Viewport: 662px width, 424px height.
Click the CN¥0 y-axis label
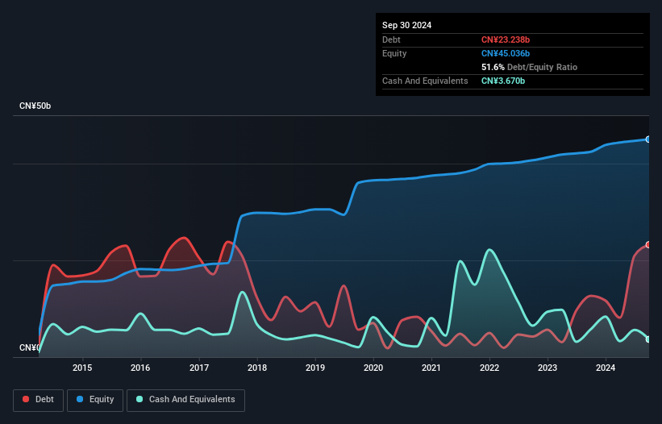pos(30,347)
